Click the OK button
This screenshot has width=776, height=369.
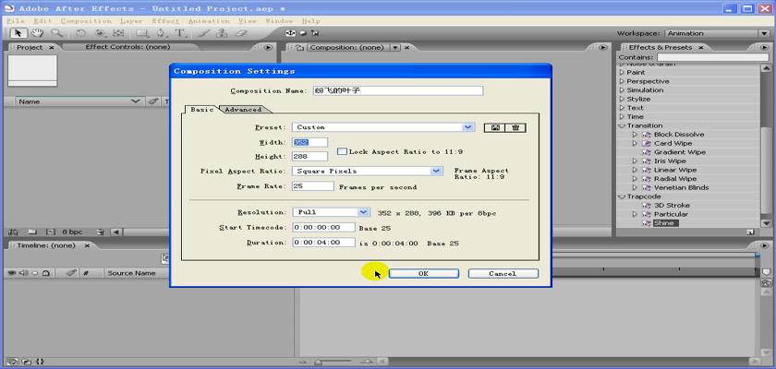pos(423,274)
